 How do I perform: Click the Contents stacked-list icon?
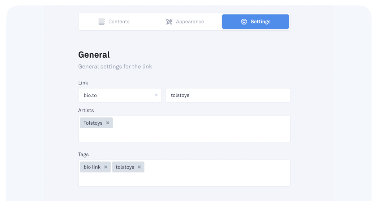(102, 22)
